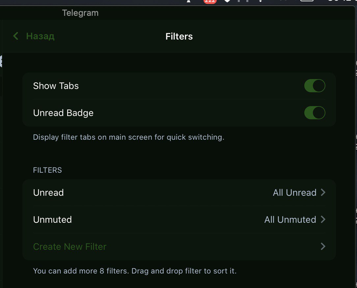Click the FILTERS section header

47,170
